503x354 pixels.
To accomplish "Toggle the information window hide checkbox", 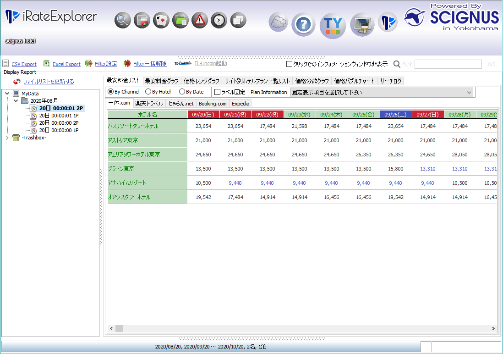I will tap(289, 64).
